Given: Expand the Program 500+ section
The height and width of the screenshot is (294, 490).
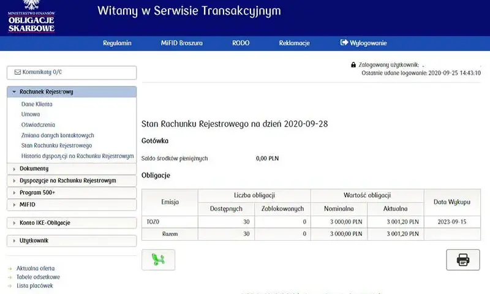Looking at the screenshot, I should click(x=72, y=193).
